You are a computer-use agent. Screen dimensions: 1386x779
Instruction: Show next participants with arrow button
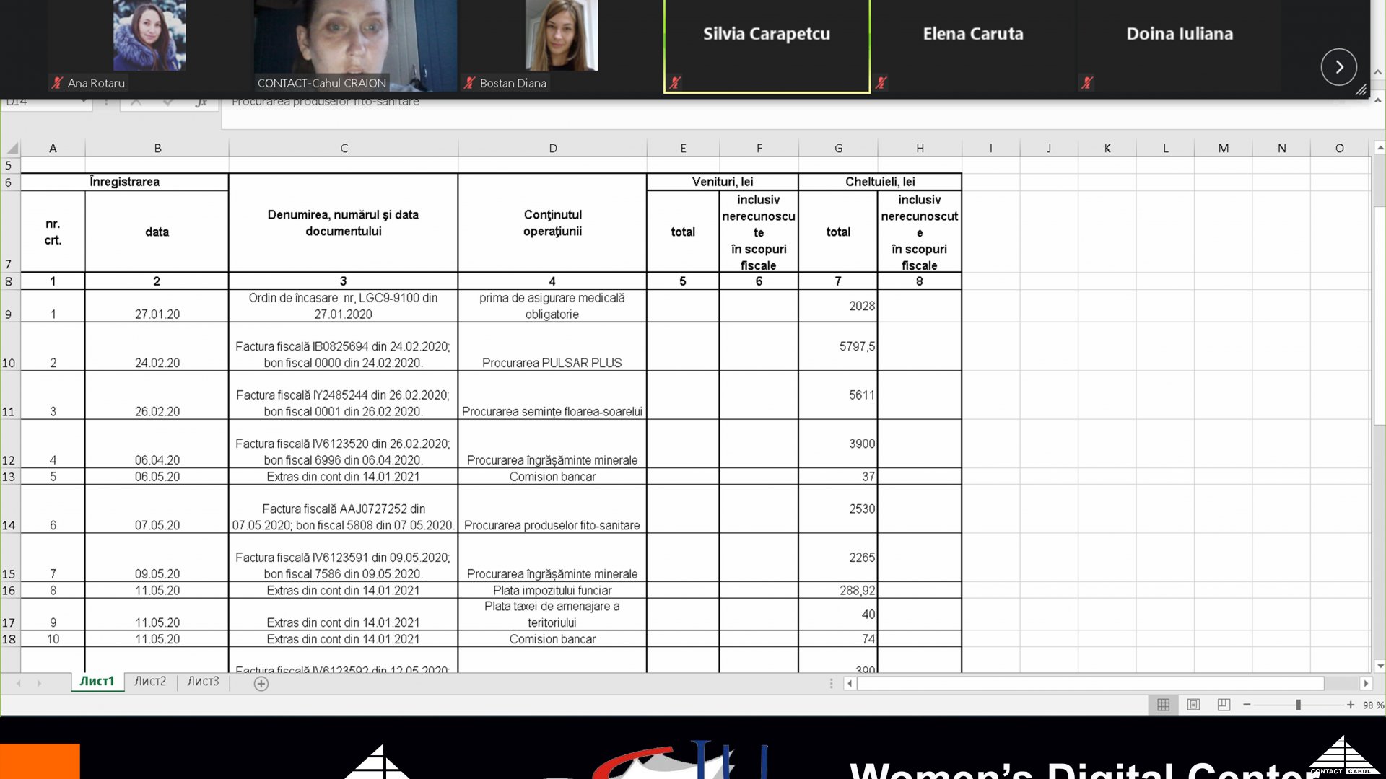click(x=1338, y=67)
